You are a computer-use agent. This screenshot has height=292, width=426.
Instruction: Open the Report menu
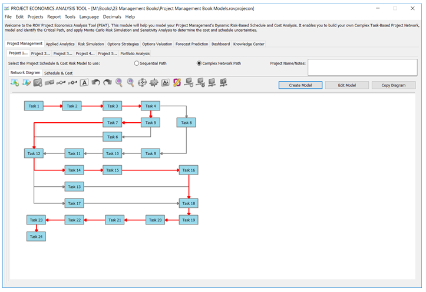[x=54, y=17]
